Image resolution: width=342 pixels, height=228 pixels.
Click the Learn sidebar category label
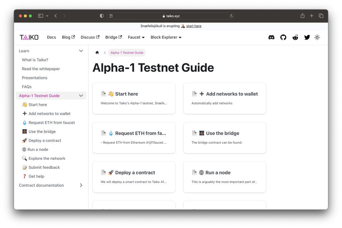pos(24,51)
